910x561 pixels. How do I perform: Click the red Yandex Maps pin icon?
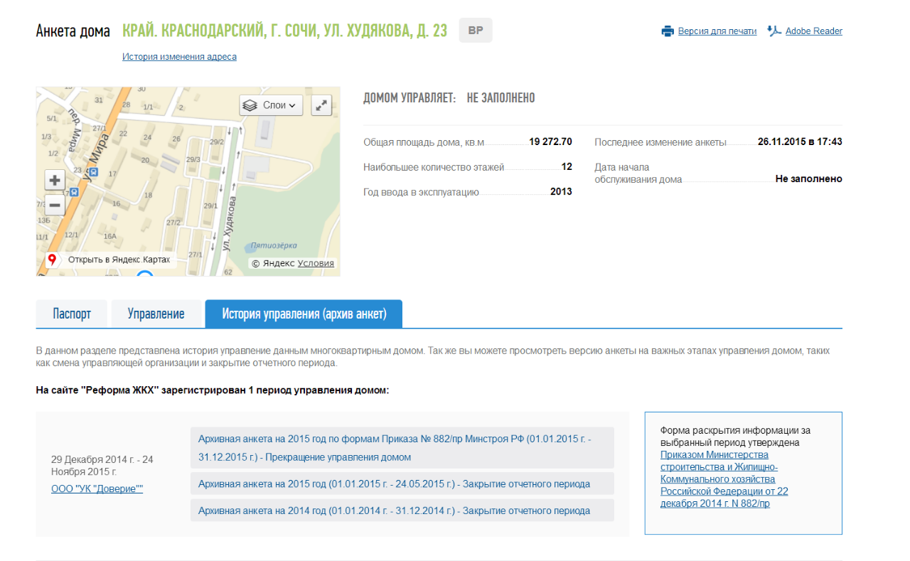click(52, 260)
